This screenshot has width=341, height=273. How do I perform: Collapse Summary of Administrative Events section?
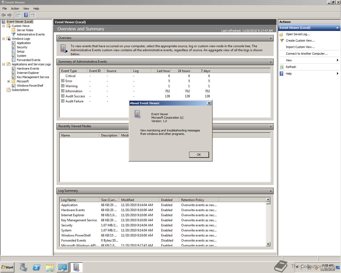point(271,62)
